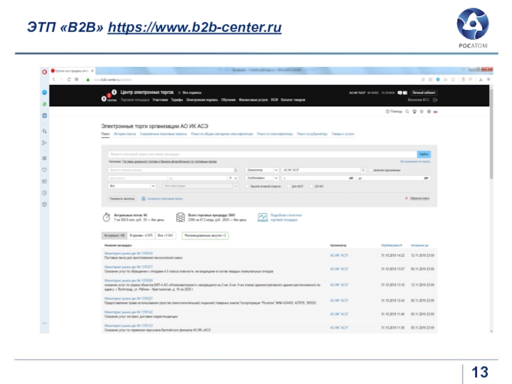Screen dimensions: 512x384
Task: Toggle 'Закупки атомной отрасли' checkbox
Action: (247, 186)
